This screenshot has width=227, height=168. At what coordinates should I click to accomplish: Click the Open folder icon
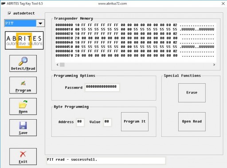(23, 104)
